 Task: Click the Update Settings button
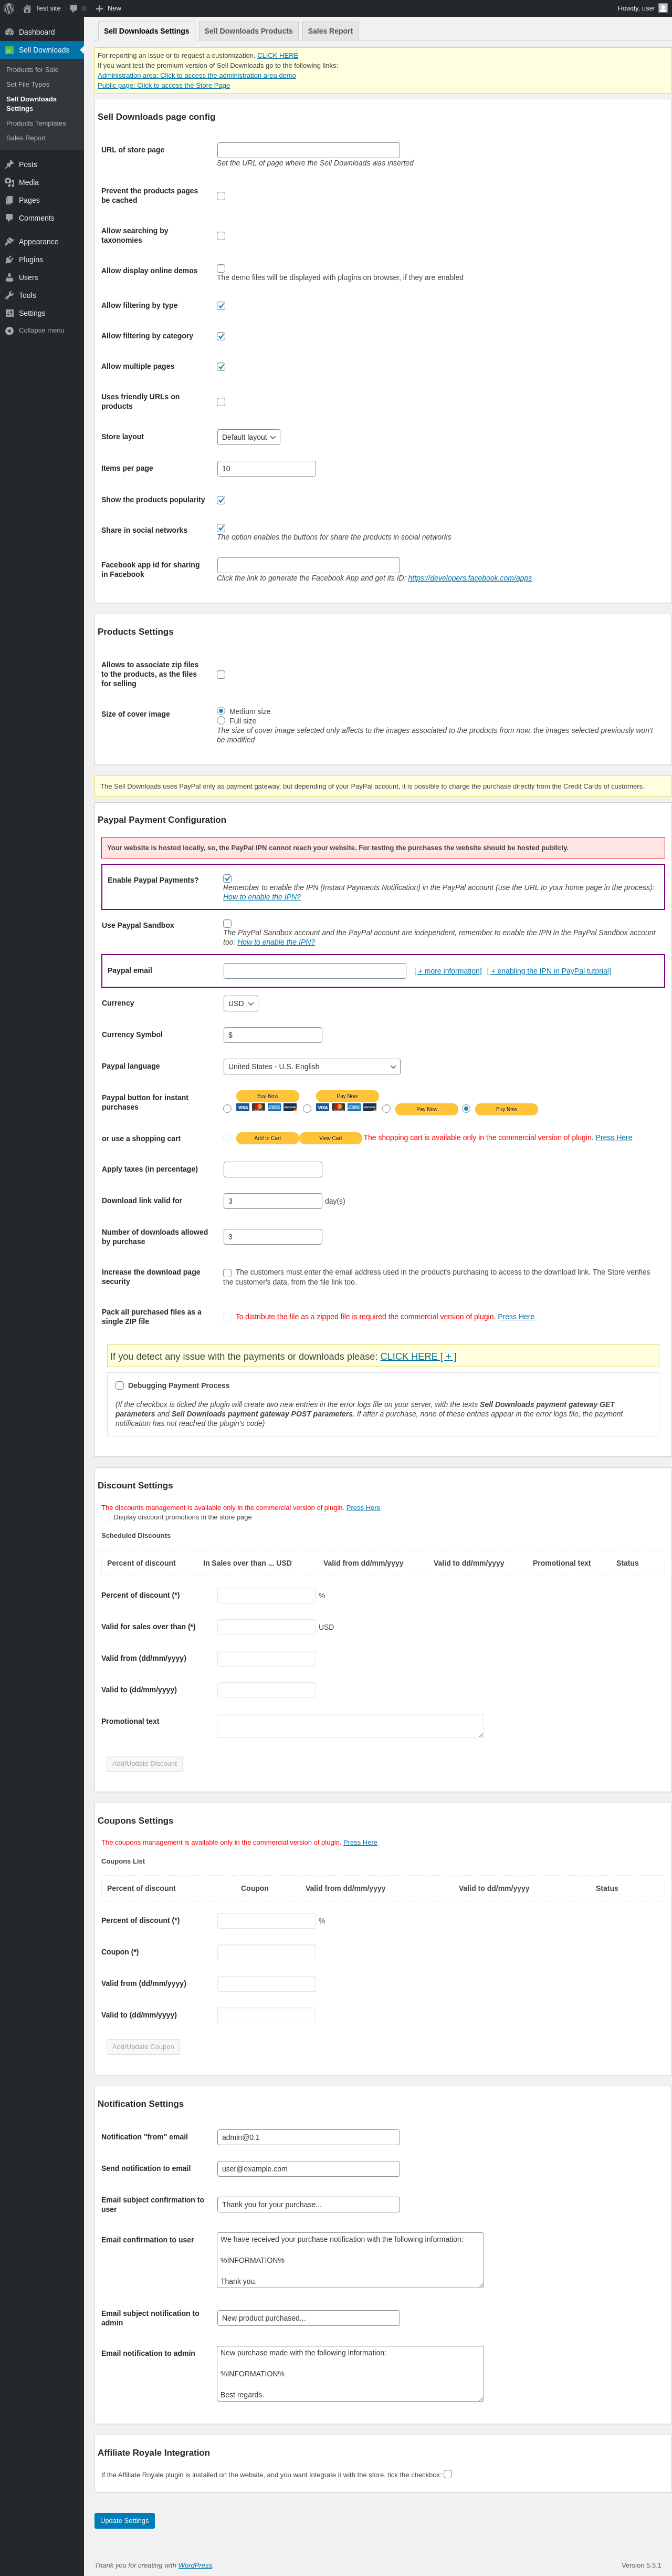125,2521
